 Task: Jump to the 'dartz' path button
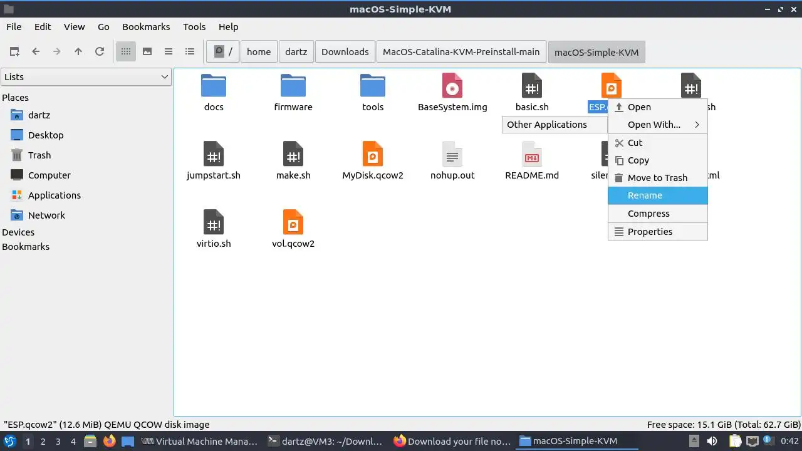pyautogui.click(x=296, y=52)
